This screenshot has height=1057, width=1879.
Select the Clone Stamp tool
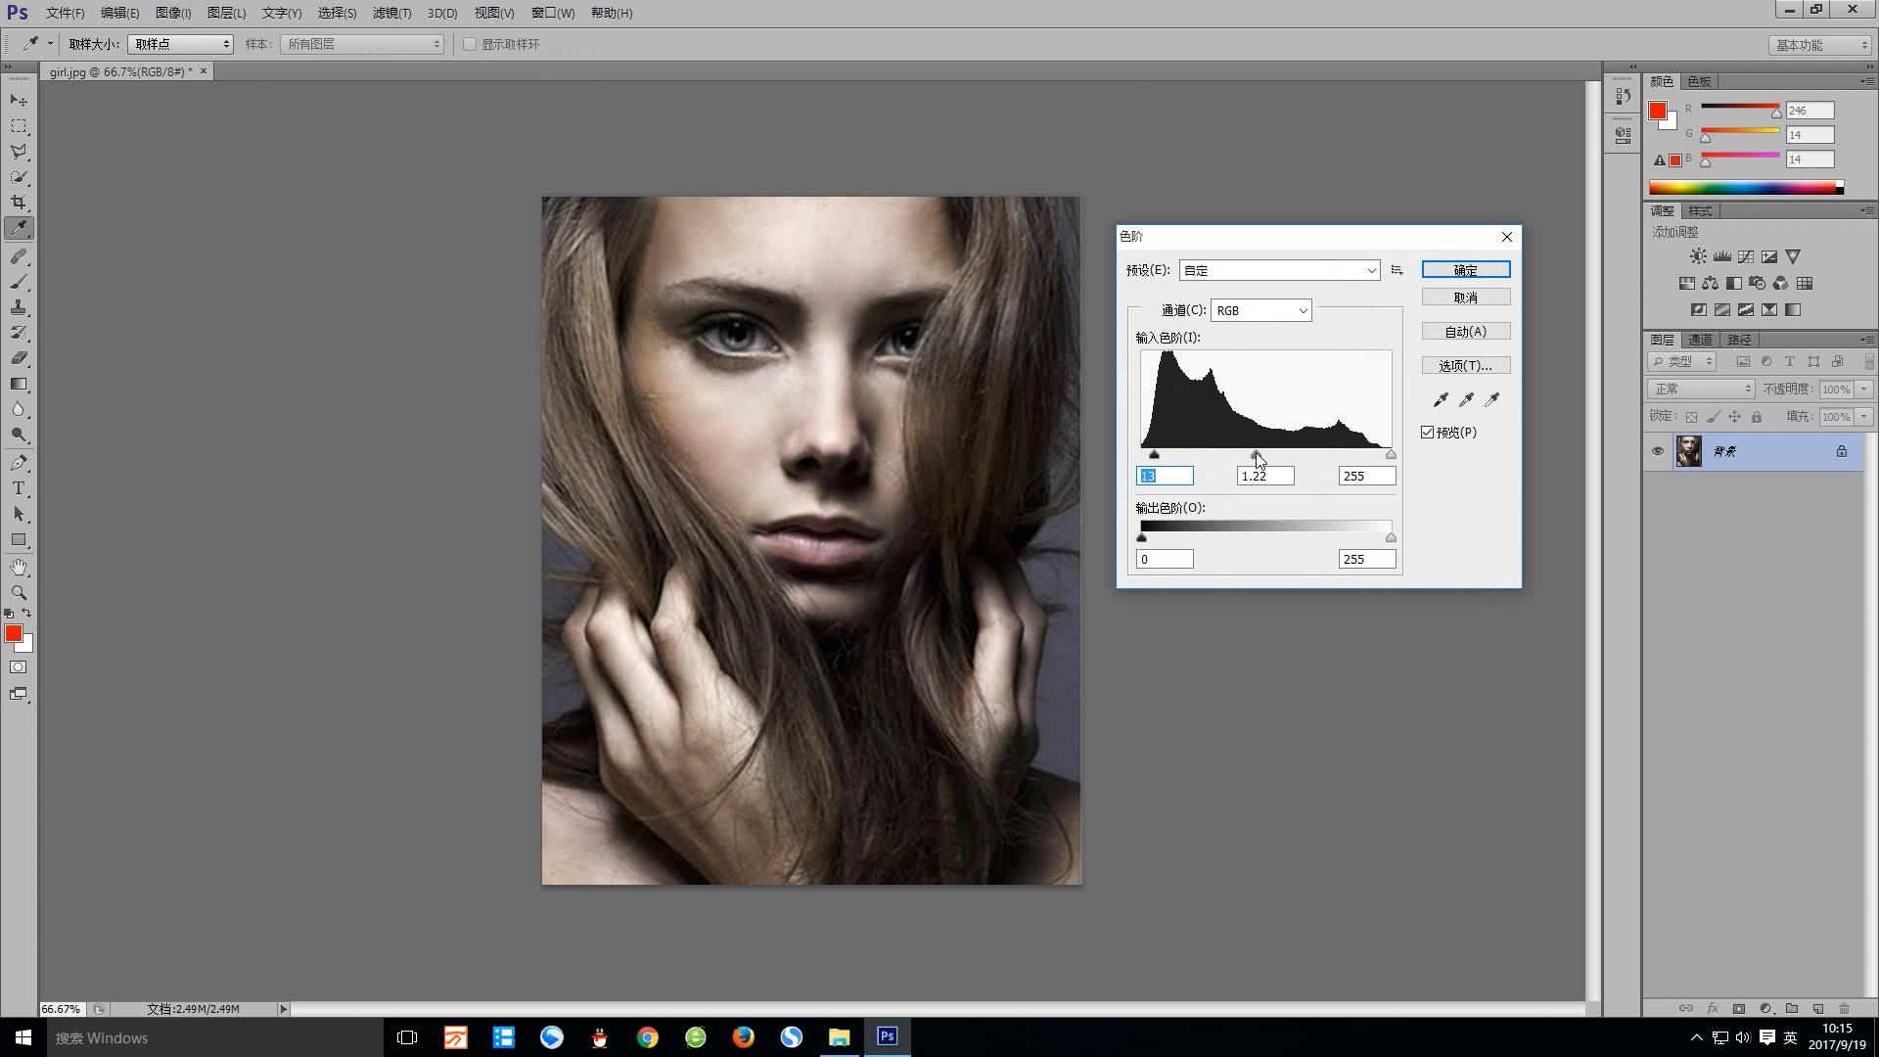19,307
